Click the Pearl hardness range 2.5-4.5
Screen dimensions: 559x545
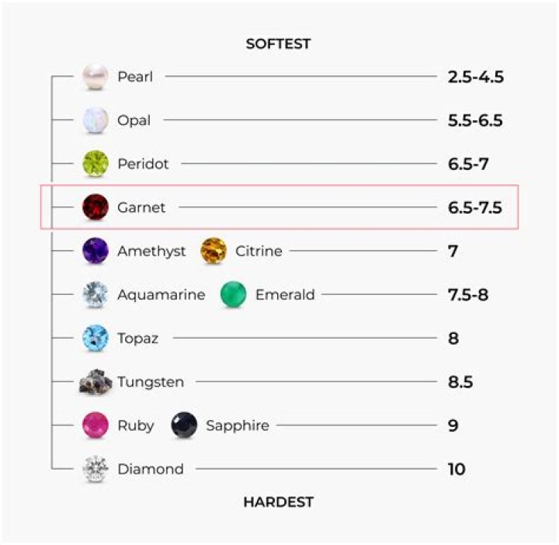[476, 77]
